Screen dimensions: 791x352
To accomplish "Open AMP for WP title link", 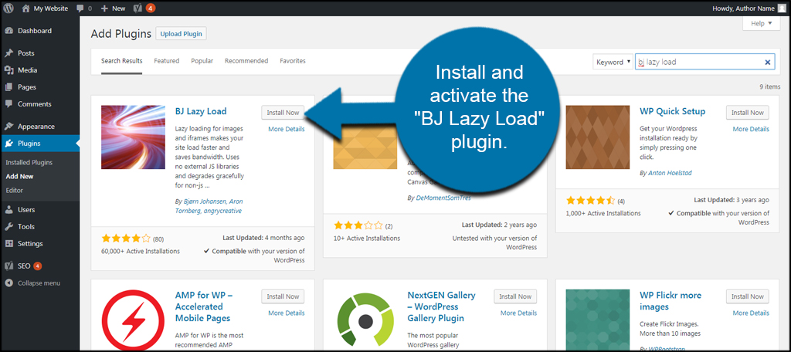I will click(204, 306).
